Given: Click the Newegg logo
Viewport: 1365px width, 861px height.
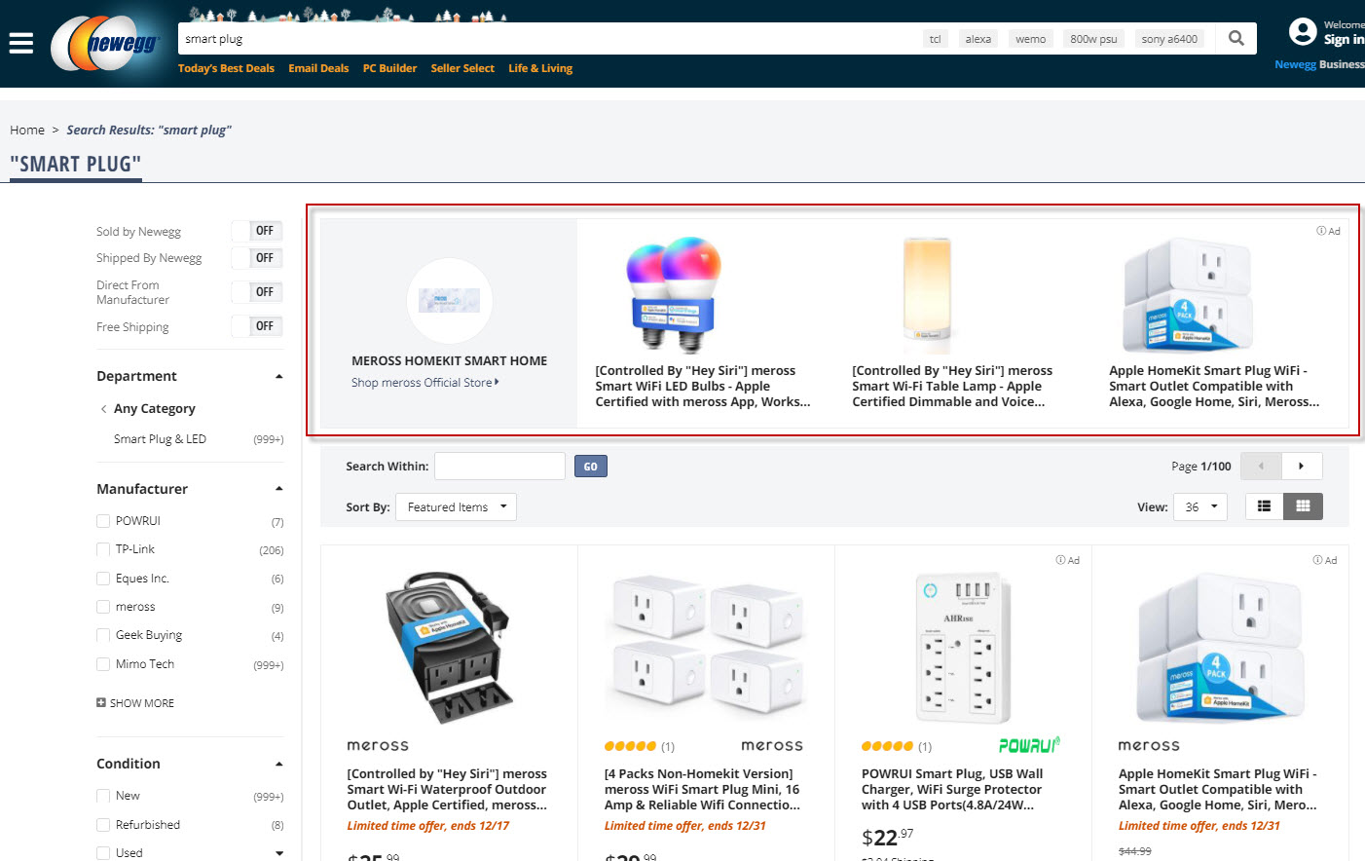Looking at the screenshot, I should pos(106,43).
